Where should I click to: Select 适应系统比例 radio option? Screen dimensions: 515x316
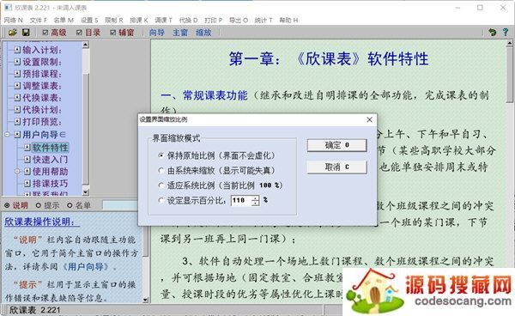point(161,185)
